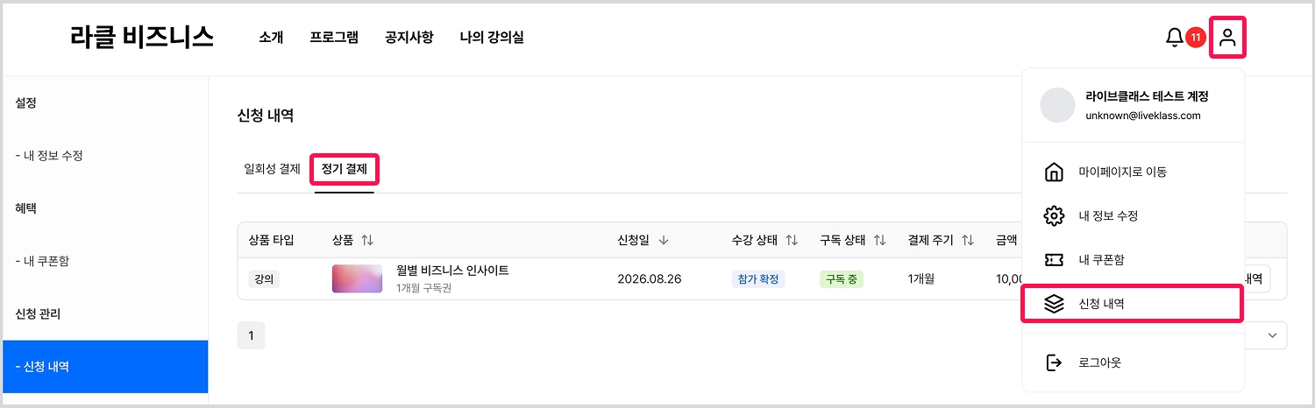Screen dimensions: 1315x408
Task: Click the user profile icon
Action: coord(1227,38)
